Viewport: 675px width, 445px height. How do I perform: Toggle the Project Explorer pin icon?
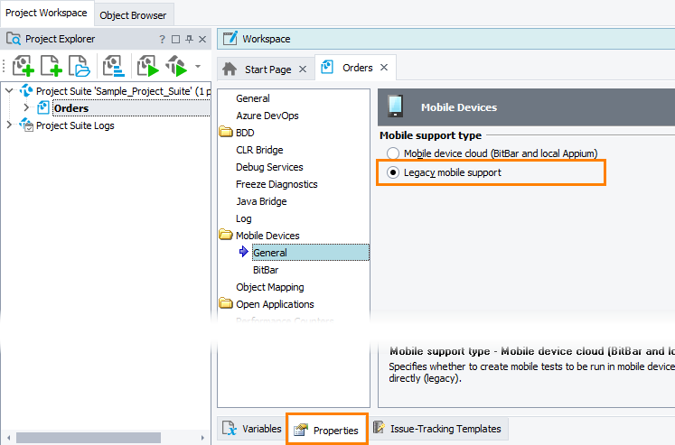click(189, 39)
